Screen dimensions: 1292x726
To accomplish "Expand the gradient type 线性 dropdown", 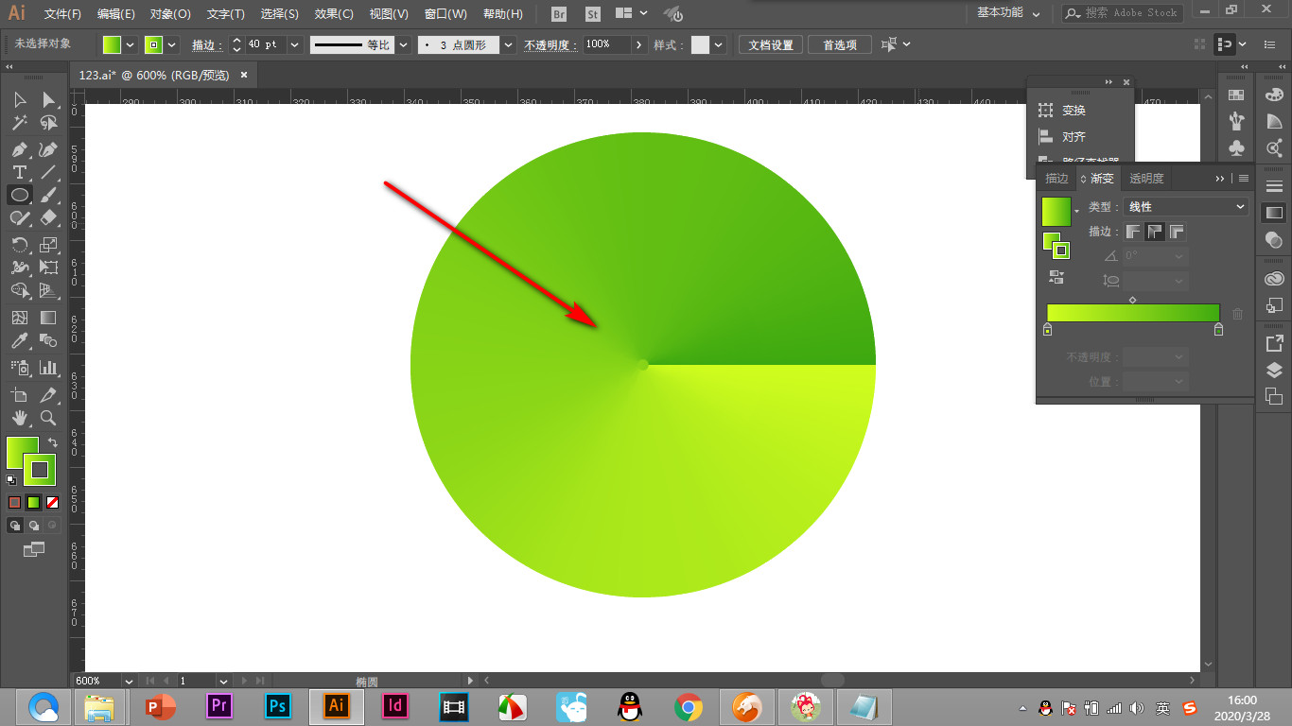I will pyautogui.click(x=1186, y=207).
